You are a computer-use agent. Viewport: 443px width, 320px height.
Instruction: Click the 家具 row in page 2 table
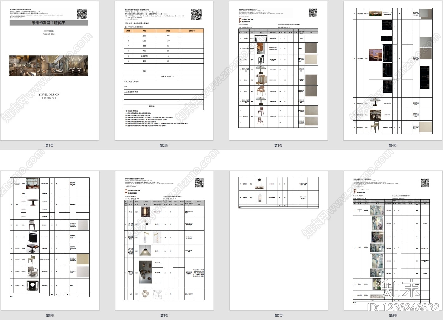pos(164,36)
